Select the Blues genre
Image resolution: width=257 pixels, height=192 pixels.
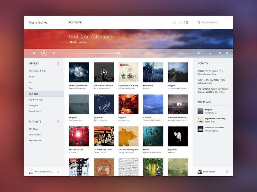tap(31, 76)
